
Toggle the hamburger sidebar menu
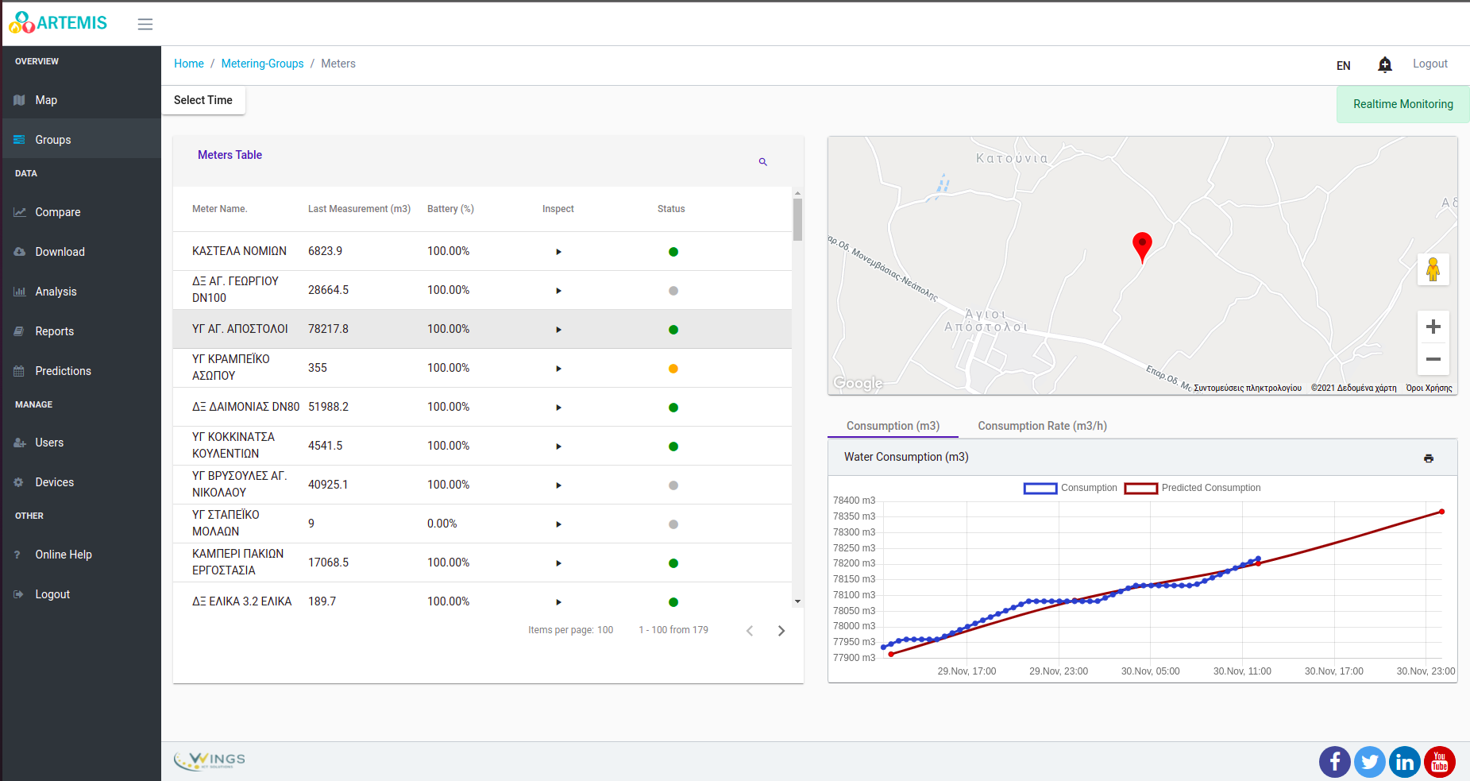coord(145,24)
